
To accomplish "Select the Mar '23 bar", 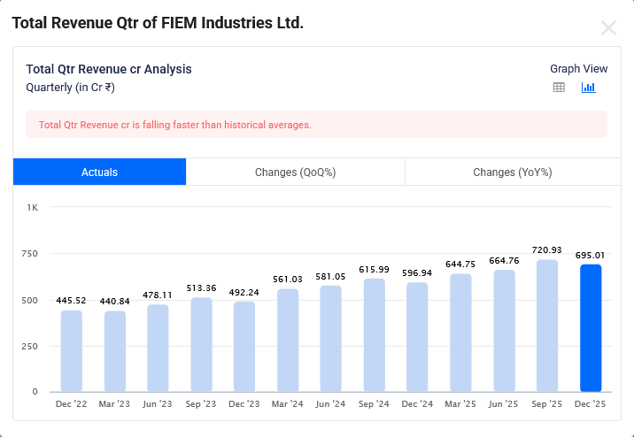I will (x=115, y=351).
